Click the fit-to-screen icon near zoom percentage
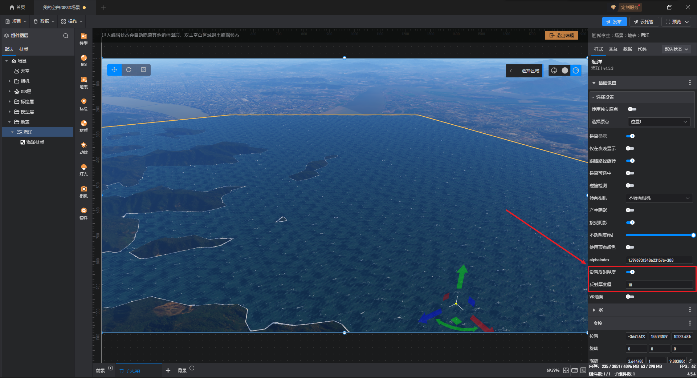This screenshot has width=697, height=378. 566,370
